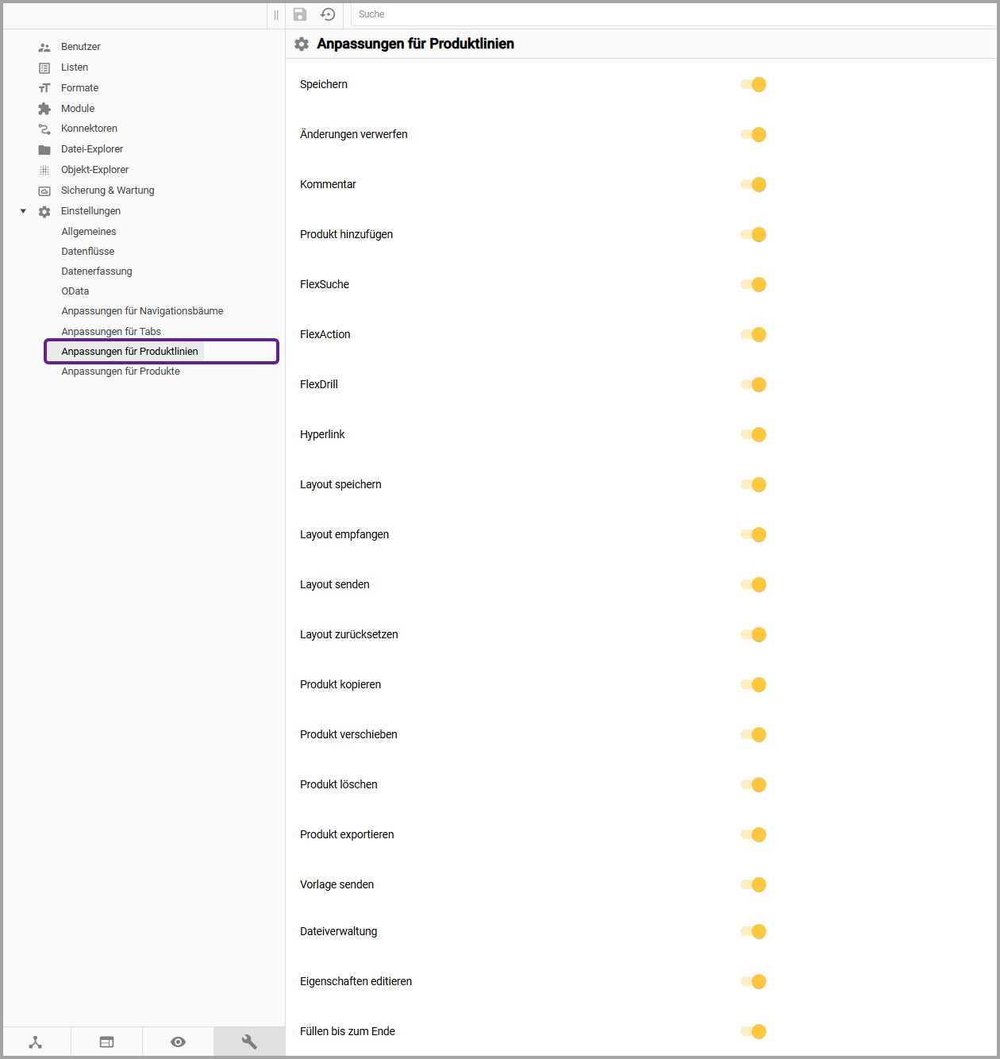
Task: Go to Datenflüsse settings page
Action: (88, 252)
